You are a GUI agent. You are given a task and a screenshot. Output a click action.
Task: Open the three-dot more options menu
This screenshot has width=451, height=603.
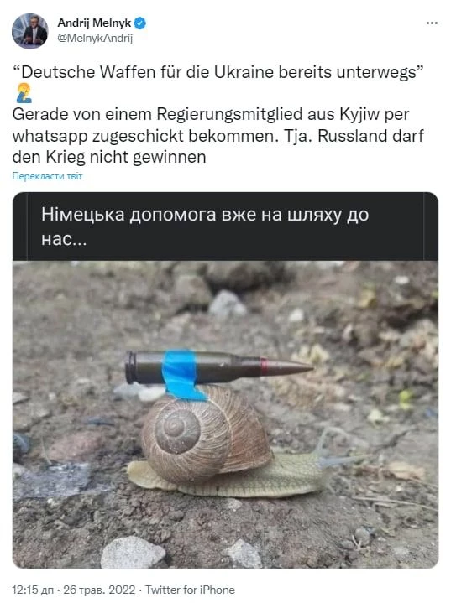point(432,23)
